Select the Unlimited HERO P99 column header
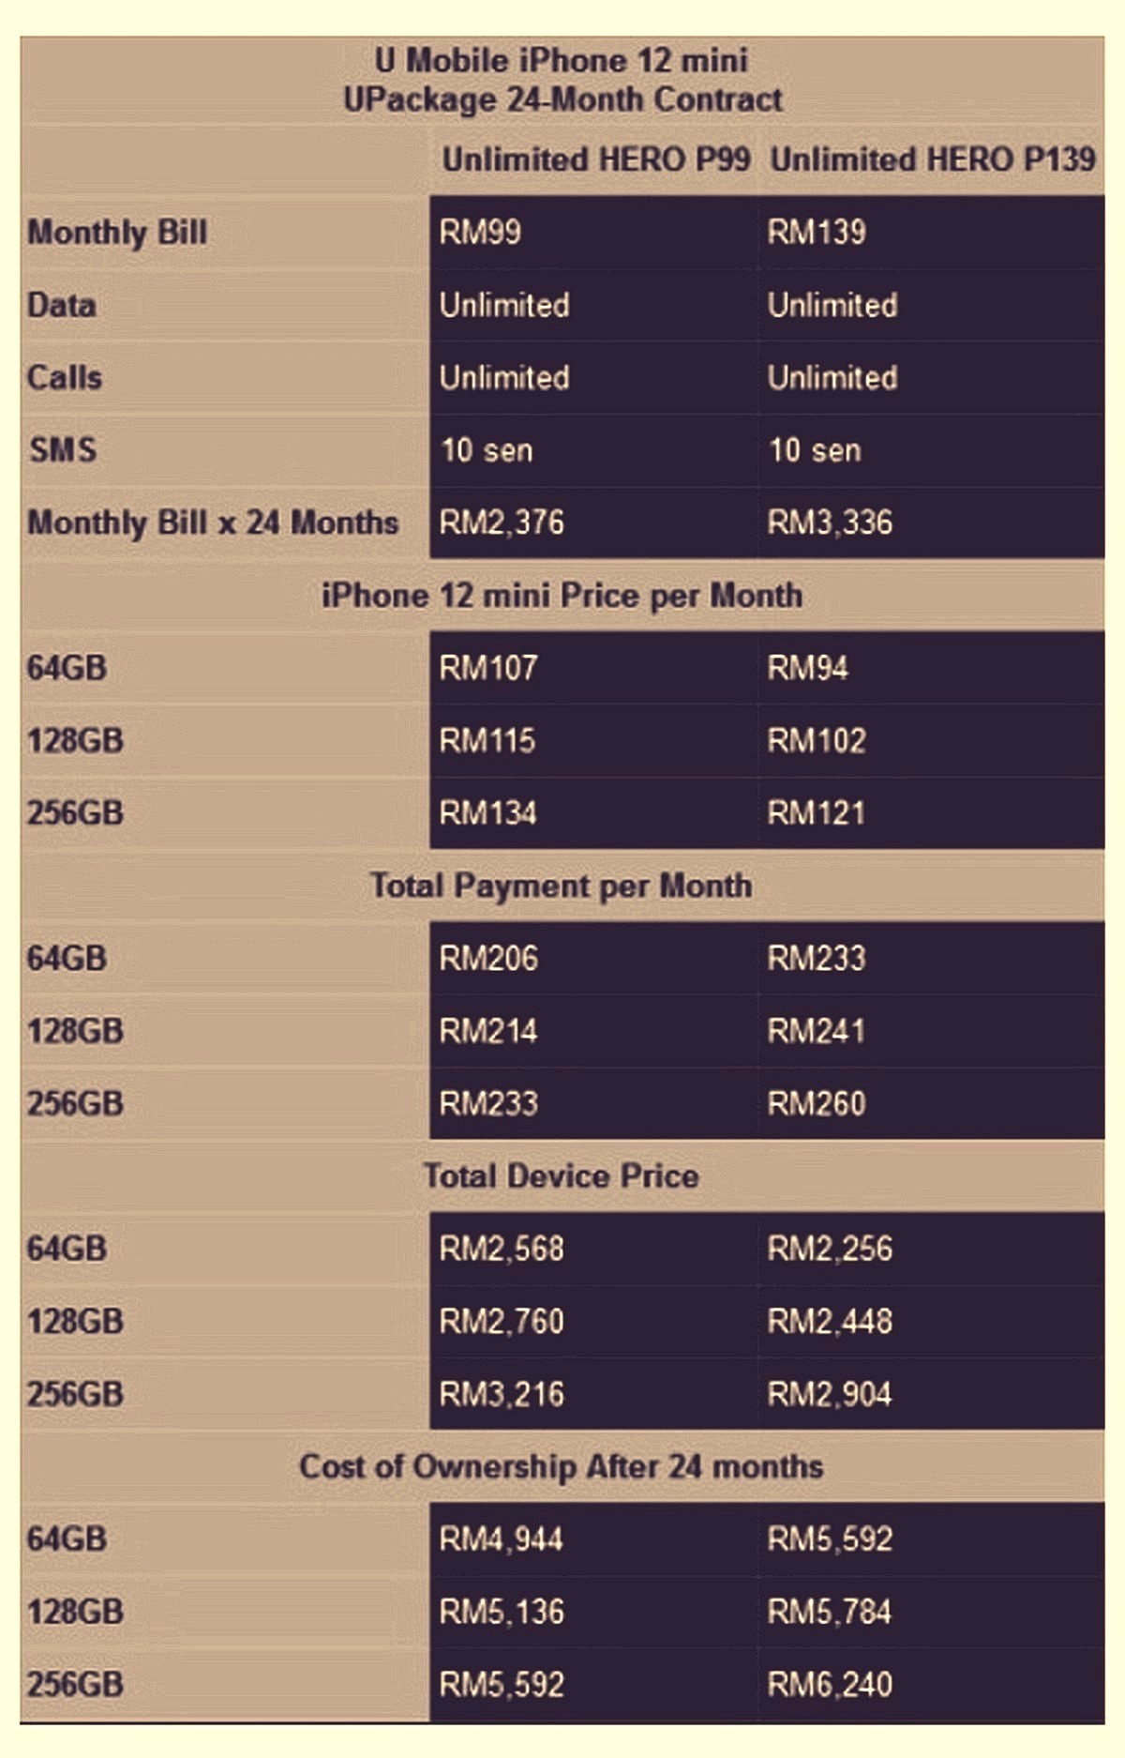Viewport: 1125px width, 1758px height. tap(596, 159)
